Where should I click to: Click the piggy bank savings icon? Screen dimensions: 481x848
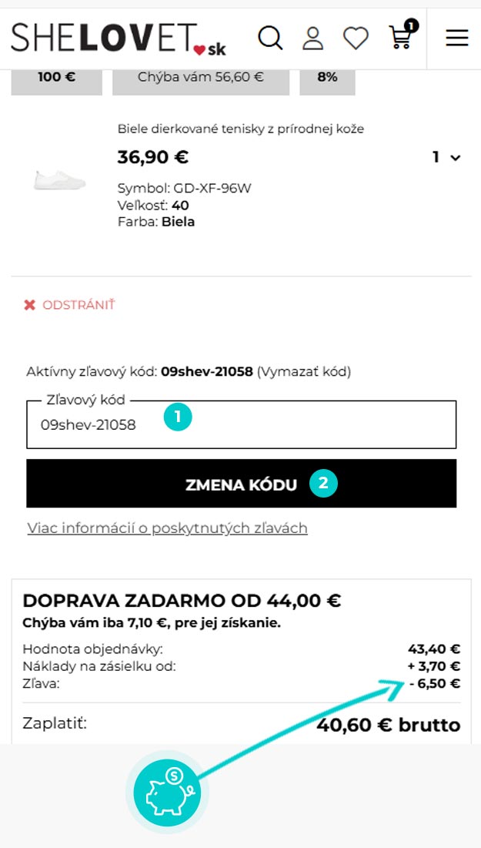click(167, 793)
